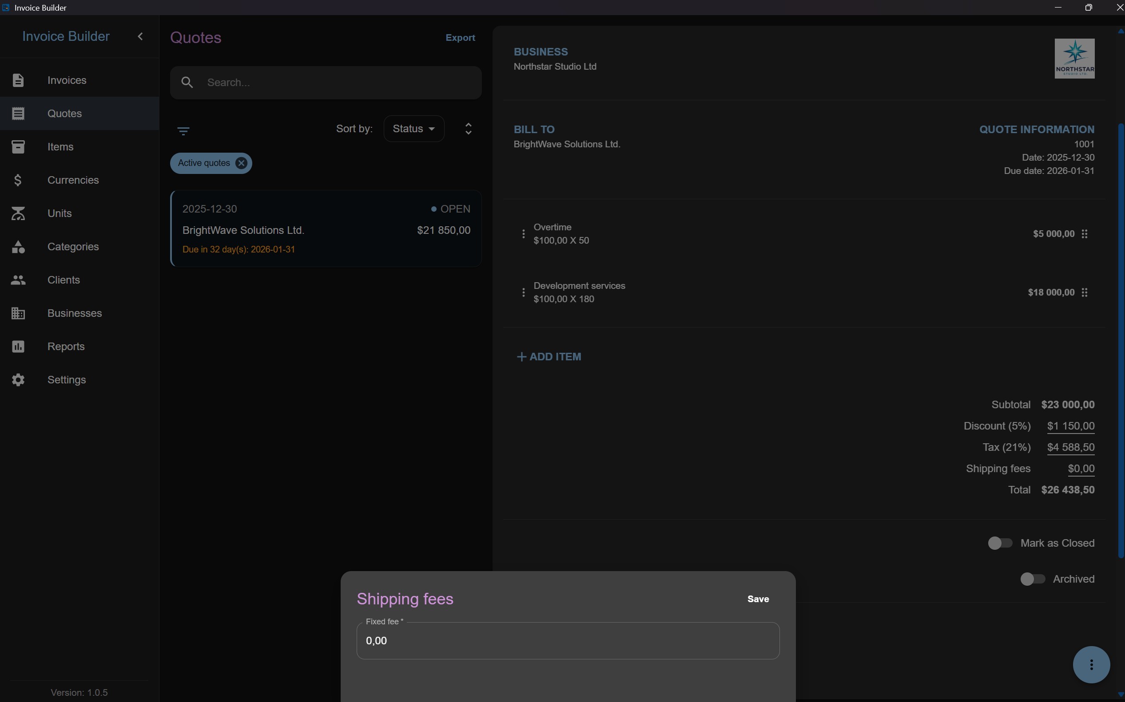Open Development services item options menu
The image size is (1125, 702).
point(523,292)
